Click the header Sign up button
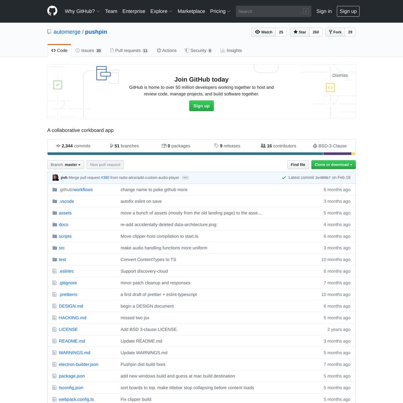Image resolution: width=403 pixels, height=403 pixels. (348, 11)
